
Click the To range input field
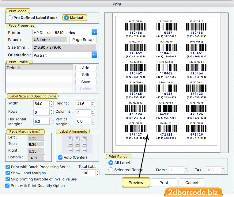pyautogui.click(x=213, y=170)
